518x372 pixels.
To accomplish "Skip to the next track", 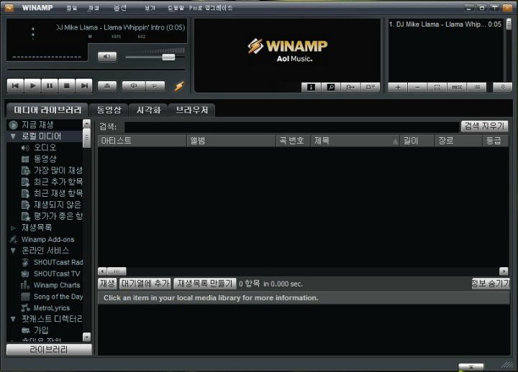I will click(84, 85).
